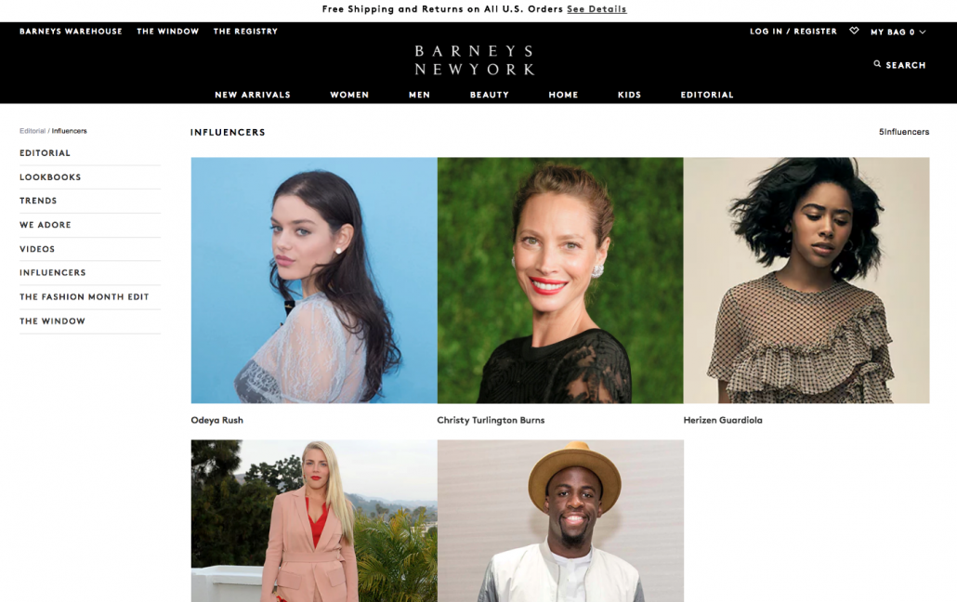Viewport: 957px width, 602px height.
Task: Click the See Details link
Action: (596, 9)
